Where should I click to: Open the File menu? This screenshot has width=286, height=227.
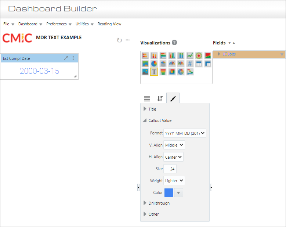coord(8,24)
